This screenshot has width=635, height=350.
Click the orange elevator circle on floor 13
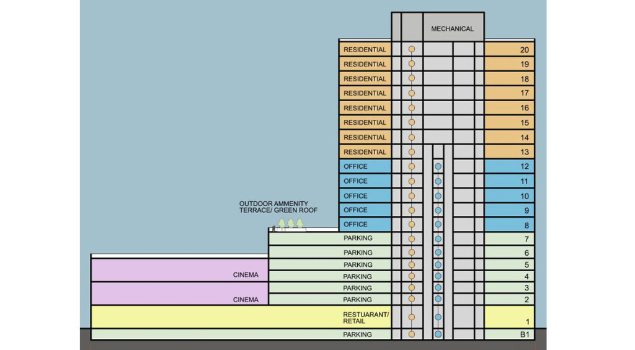click(411, 151)
